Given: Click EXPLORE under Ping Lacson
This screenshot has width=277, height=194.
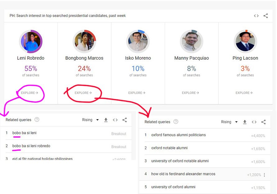Looking at the screenshot, I should click(244, 93).
